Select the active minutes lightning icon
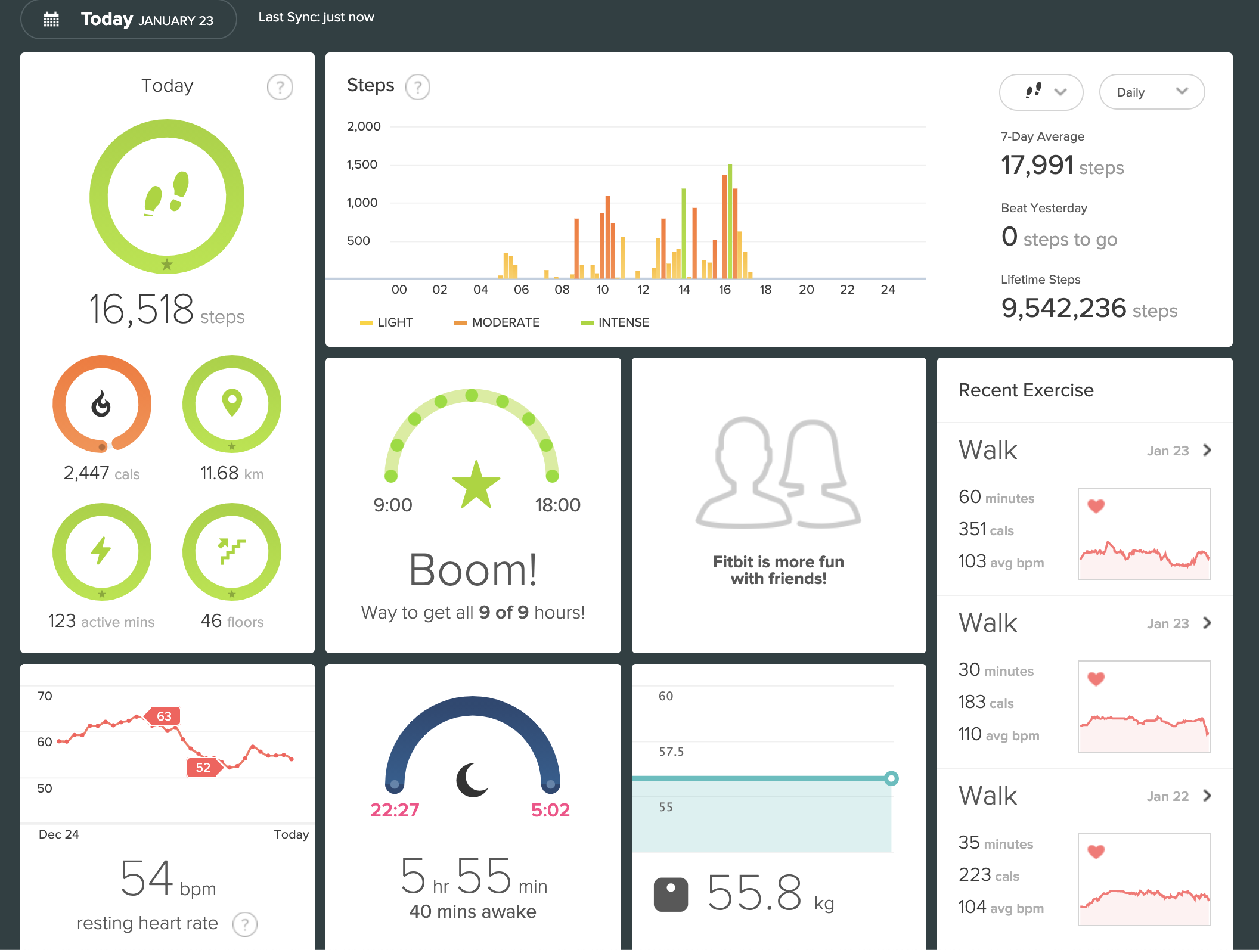 tap(101, 551)
